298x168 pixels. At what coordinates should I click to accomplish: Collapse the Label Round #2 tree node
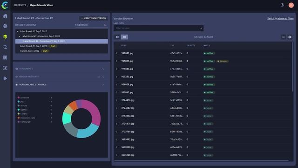18,31
